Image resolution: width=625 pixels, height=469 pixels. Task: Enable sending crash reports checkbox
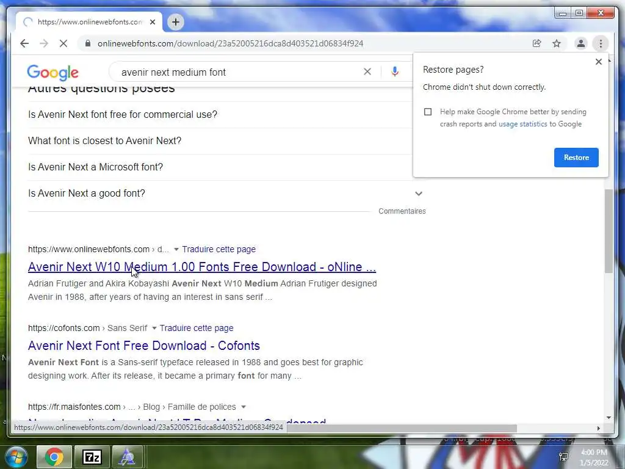[428, 112]
